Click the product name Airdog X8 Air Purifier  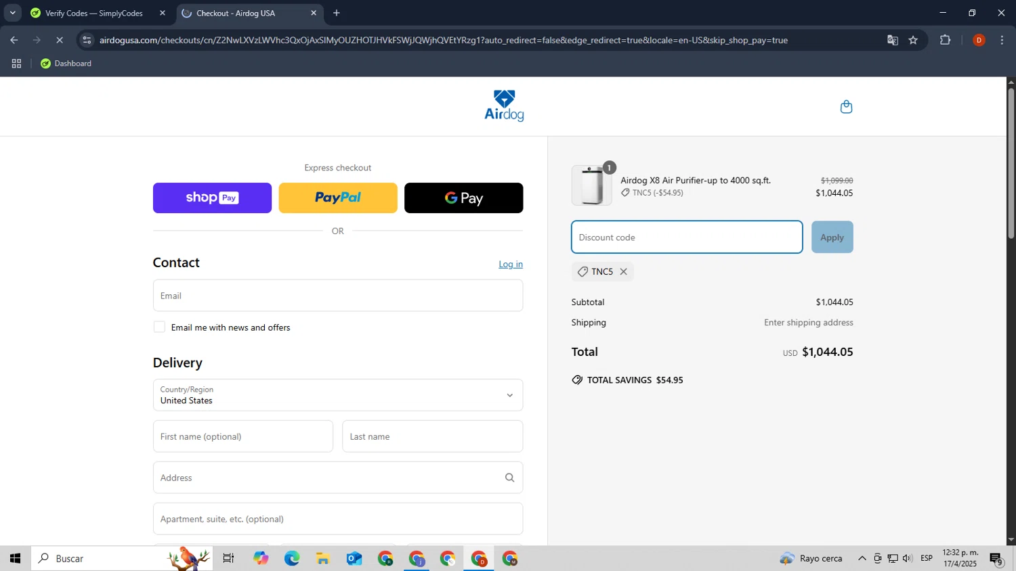696,181
